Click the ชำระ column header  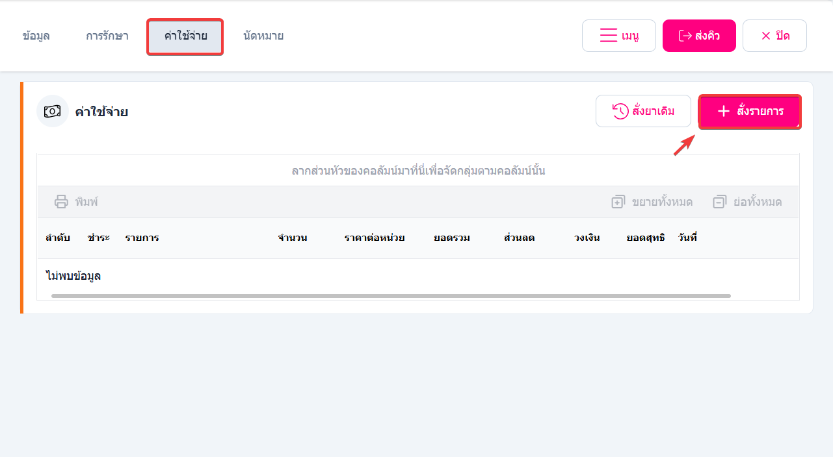(x=98, y=238)
